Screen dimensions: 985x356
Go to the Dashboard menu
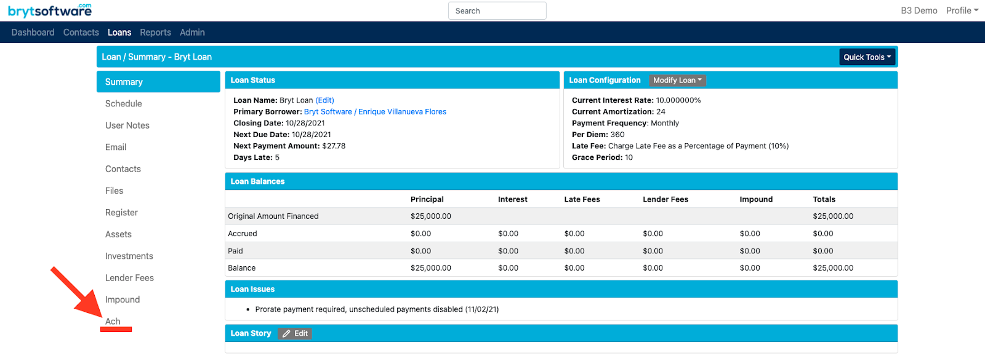33,33
